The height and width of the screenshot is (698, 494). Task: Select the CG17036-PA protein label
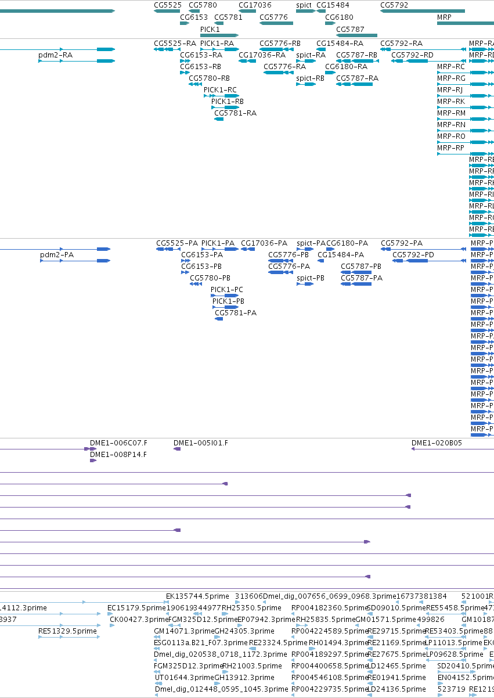coord(264,243)
